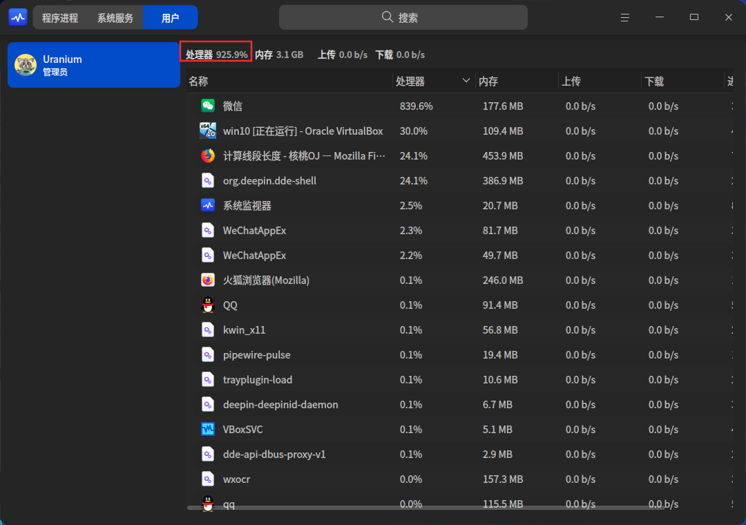
Task: Click the VBoxSVC process icon
Action: click(208, 429)
